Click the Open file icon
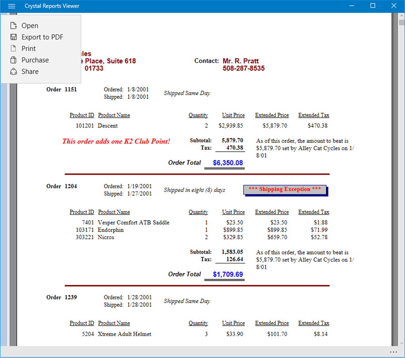Image resolution: width=405 pixels, height=358 pixels. (x=13, y=26)
